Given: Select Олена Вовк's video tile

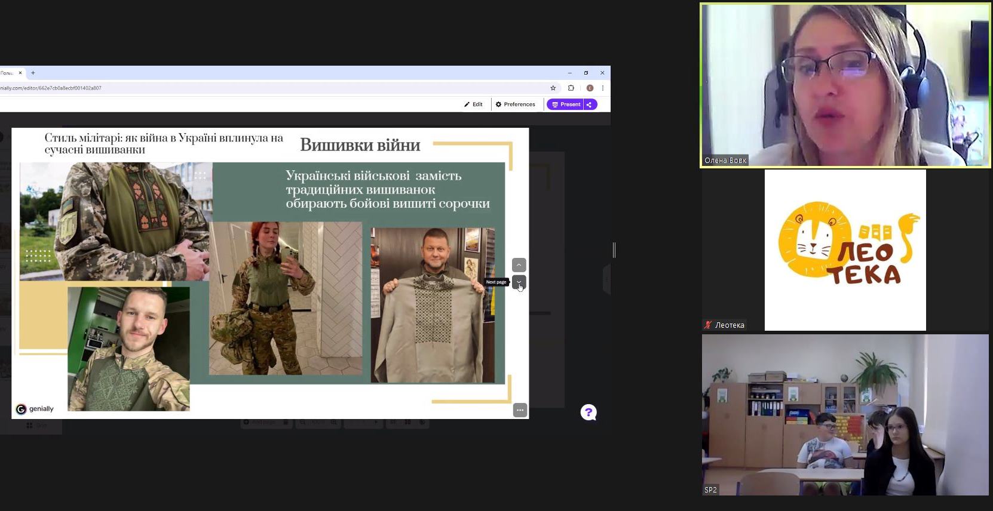Looking at the screenshot, I should click(845, 85).
